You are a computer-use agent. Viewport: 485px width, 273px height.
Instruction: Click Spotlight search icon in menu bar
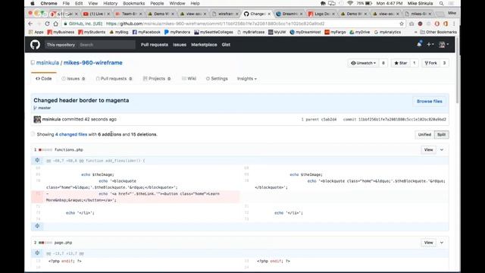(x=441, y=3)
